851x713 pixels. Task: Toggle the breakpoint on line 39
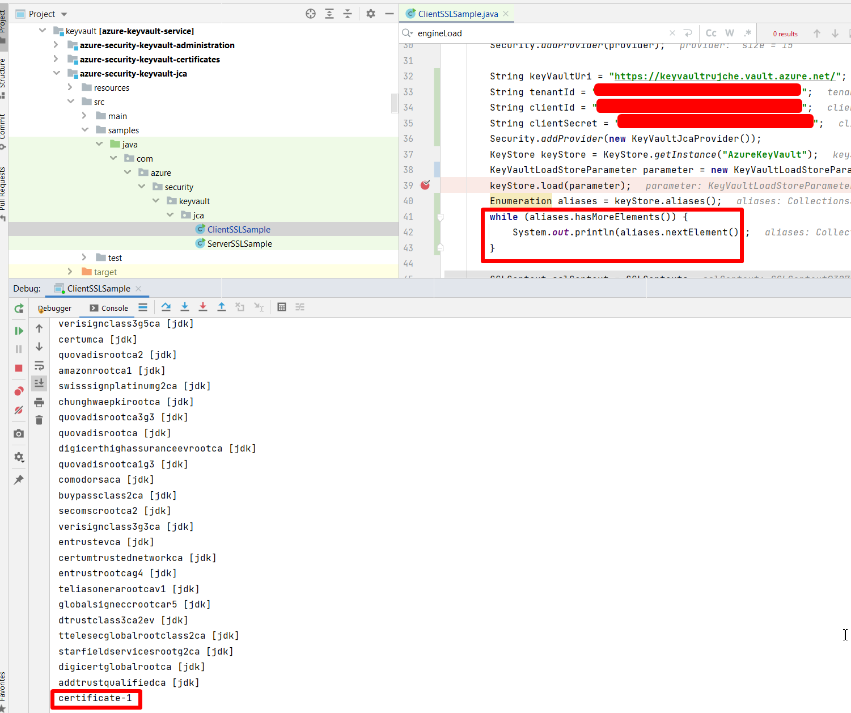[425, 185]
